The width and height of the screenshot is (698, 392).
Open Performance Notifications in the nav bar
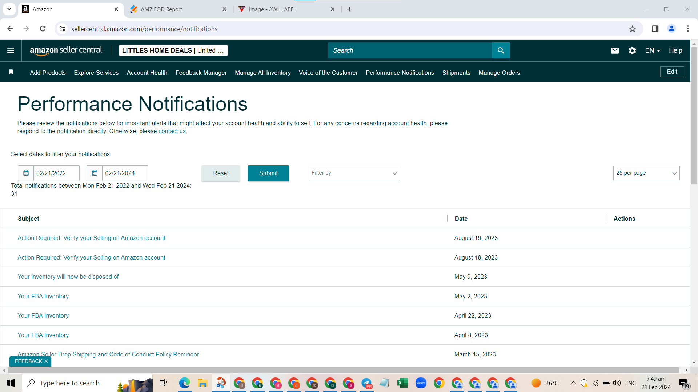tap(400, 73)
